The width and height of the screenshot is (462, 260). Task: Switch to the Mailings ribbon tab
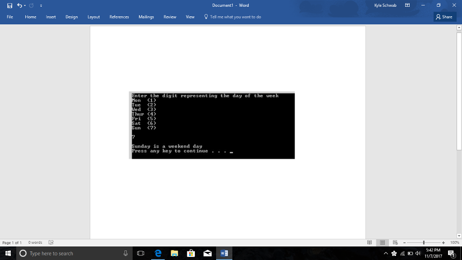[146, 17]
